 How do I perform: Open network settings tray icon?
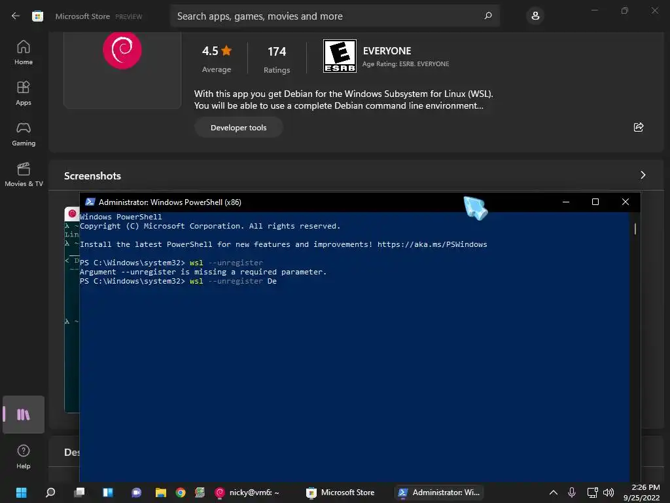(592, 493)
